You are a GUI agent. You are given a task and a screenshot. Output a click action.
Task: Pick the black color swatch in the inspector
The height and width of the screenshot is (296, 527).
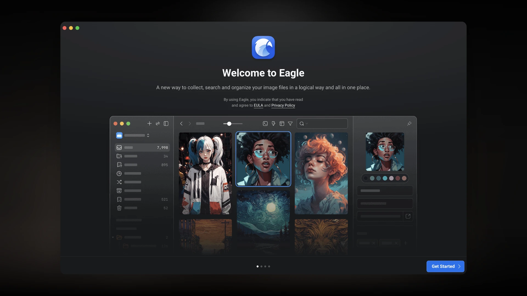[366, 178]
